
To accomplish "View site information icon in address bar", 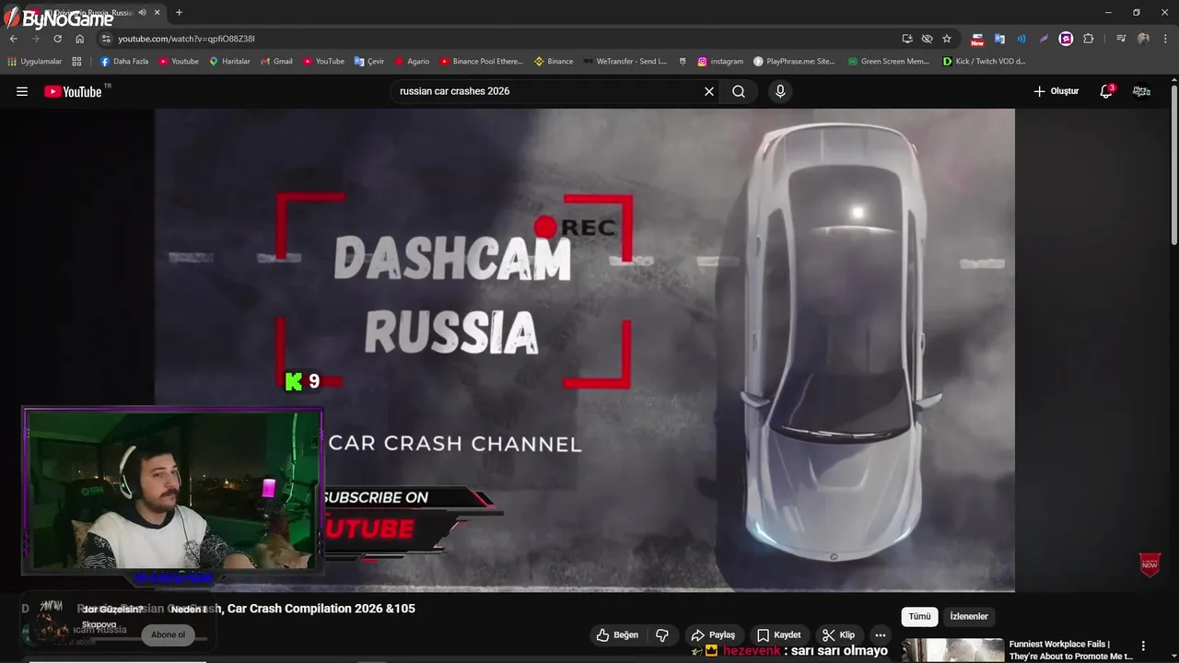I will (x=106, y=39).
